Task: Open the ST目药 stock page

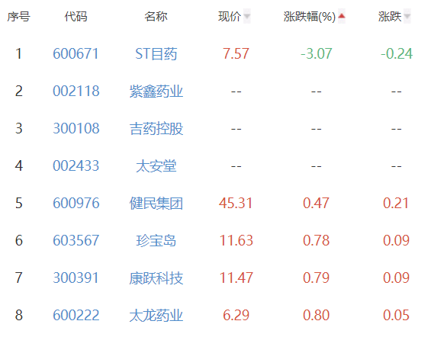Action: [156, 53]
